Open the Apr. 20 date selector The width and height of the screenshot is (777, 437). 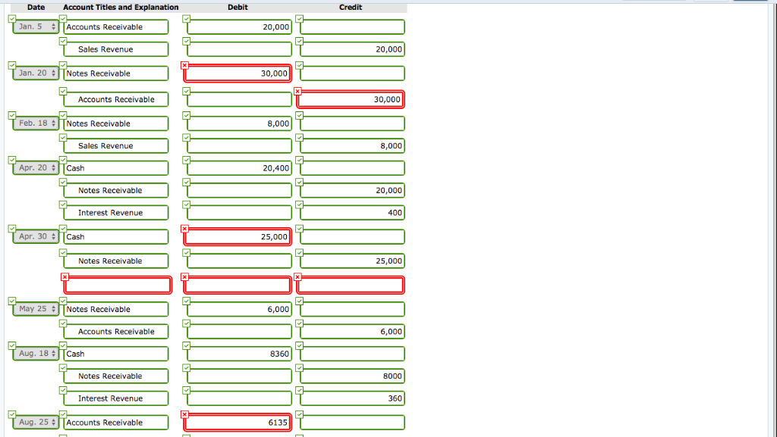tap(35, 167)
